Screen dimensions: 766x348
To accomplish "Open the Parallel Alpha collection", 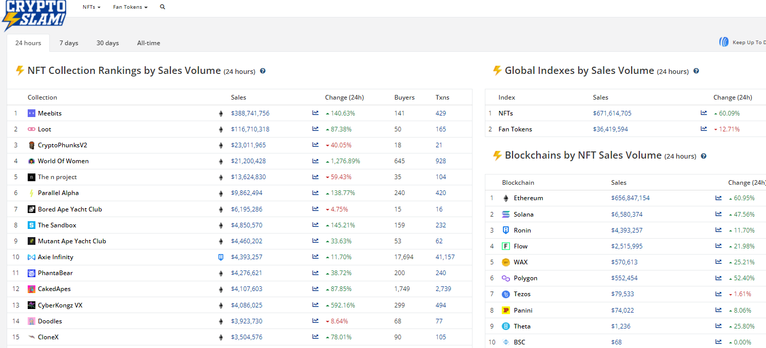I will click(x=58, y=193).
